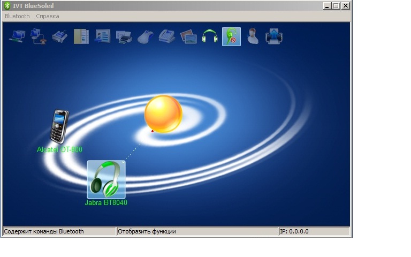This screenshot has height=257, width=411.
Task: Select the Jabra BT8040 headset device
Action: point(106,179)
